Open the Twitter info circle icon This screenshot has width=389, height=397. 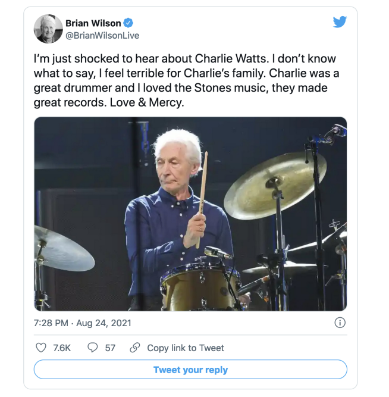[340, 323]
